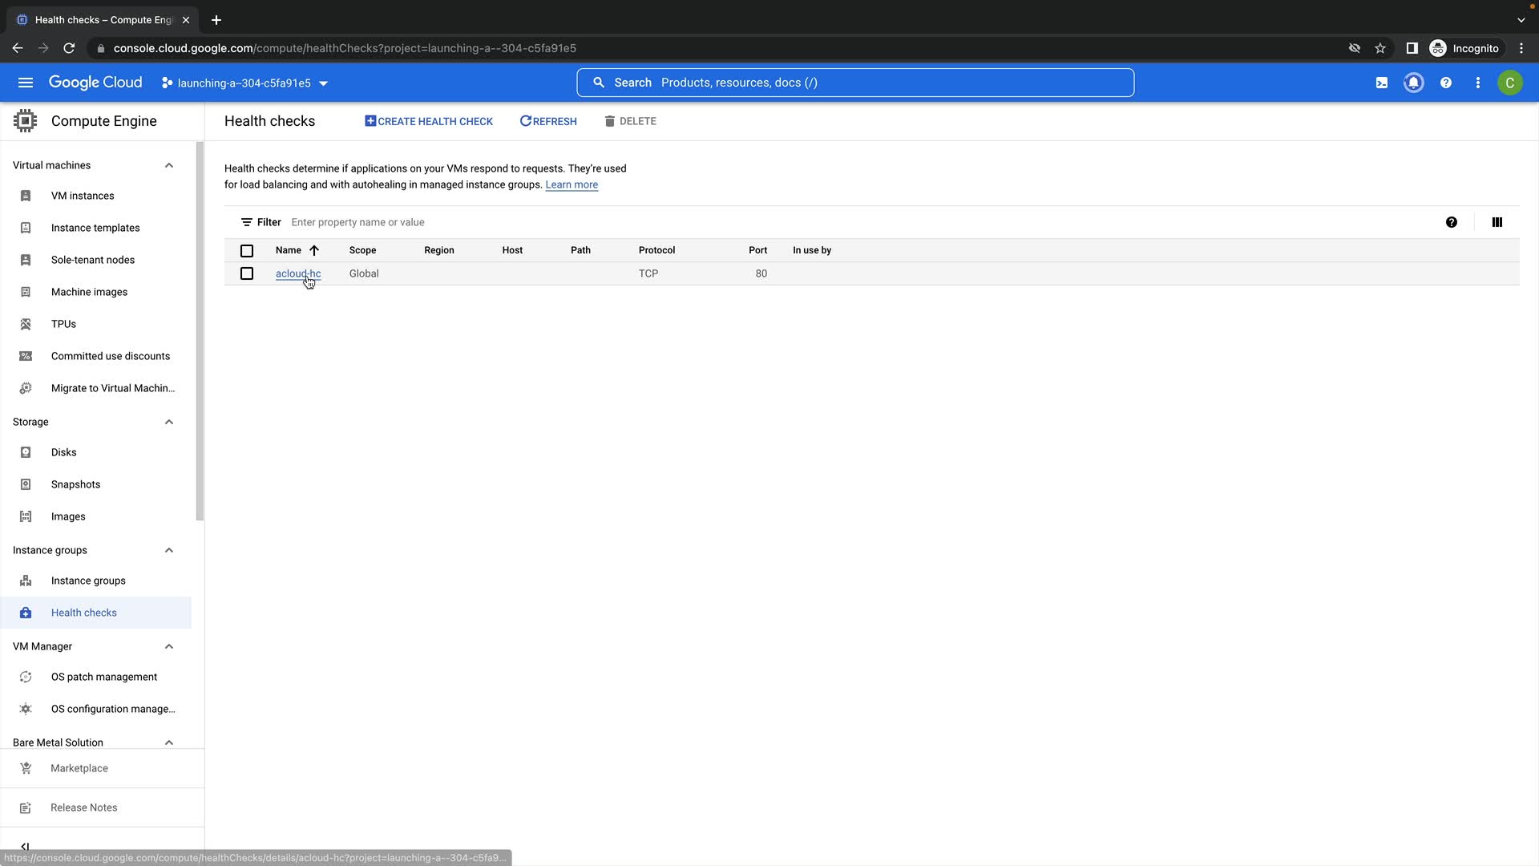The height and width of the screenshot is (866, 1539).
Task: Open the main navigation hamburger menu
Action: pos(26,83)
